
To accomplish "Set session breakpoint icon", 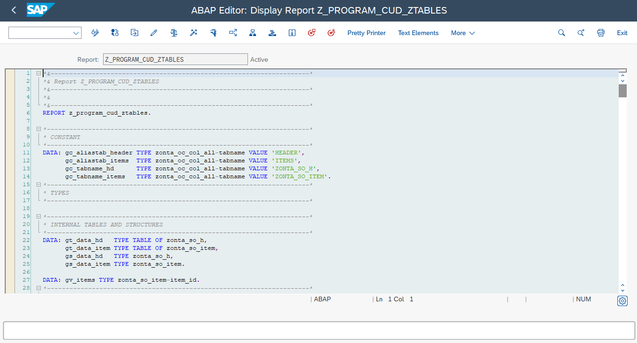I will pos(312,33).
